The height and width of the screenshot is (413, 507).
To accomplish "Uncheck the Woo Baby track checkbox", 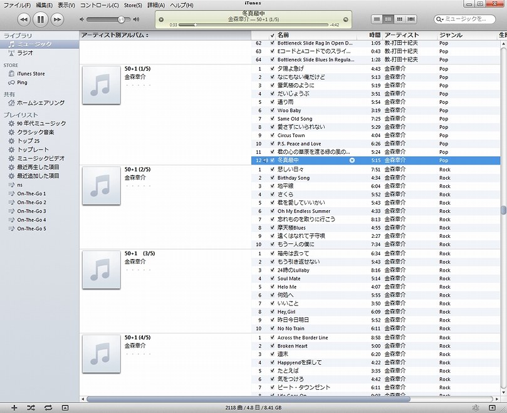I will tap(272, 110).
